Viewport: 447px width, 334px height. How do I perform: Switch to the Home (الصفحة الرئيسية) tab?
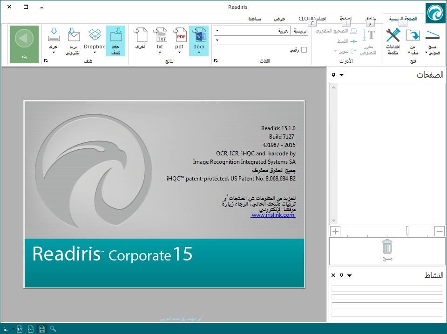click(403, 19)
